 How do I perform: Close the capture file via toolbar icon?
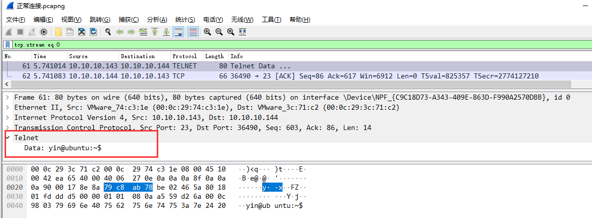point(81,32)
